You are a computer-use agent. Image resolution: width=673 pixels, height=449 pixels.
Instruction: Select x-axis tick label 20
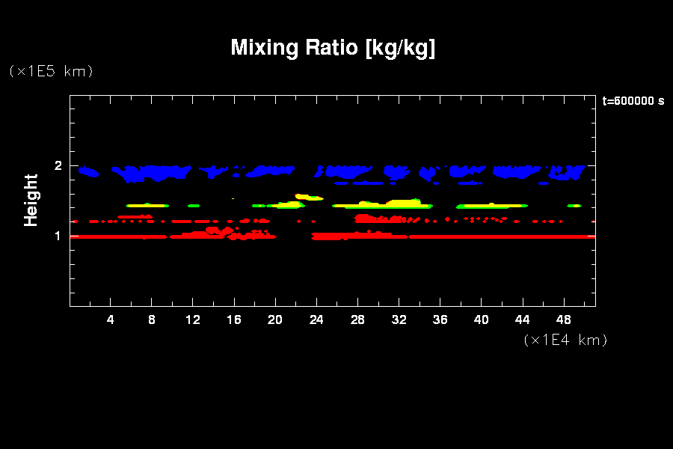tap(275, 320)
